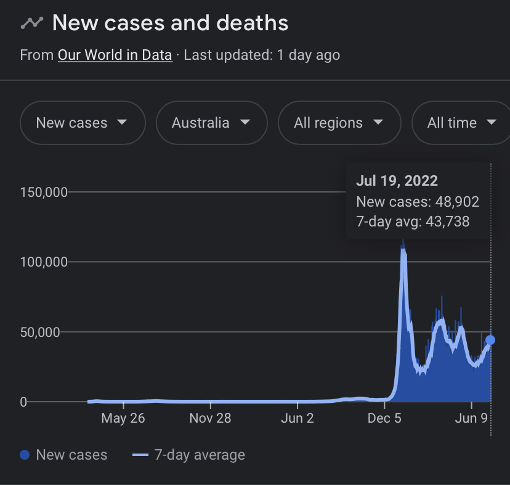The image size is (510, 485).
Task: Open the New cases metric dropdown
Action: pyautogui.click(x=83, y=123)
